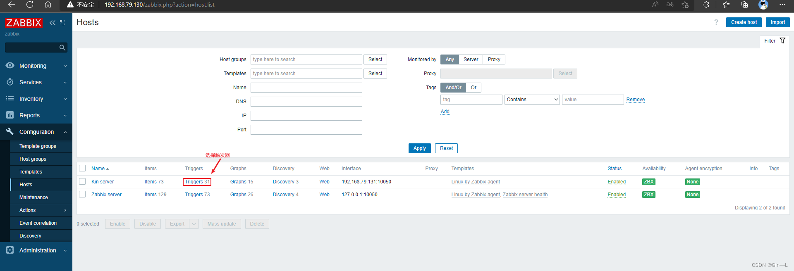The image size is (794, 271).
Task: Open Triggers 31 for Kin server
Action: 197,182
